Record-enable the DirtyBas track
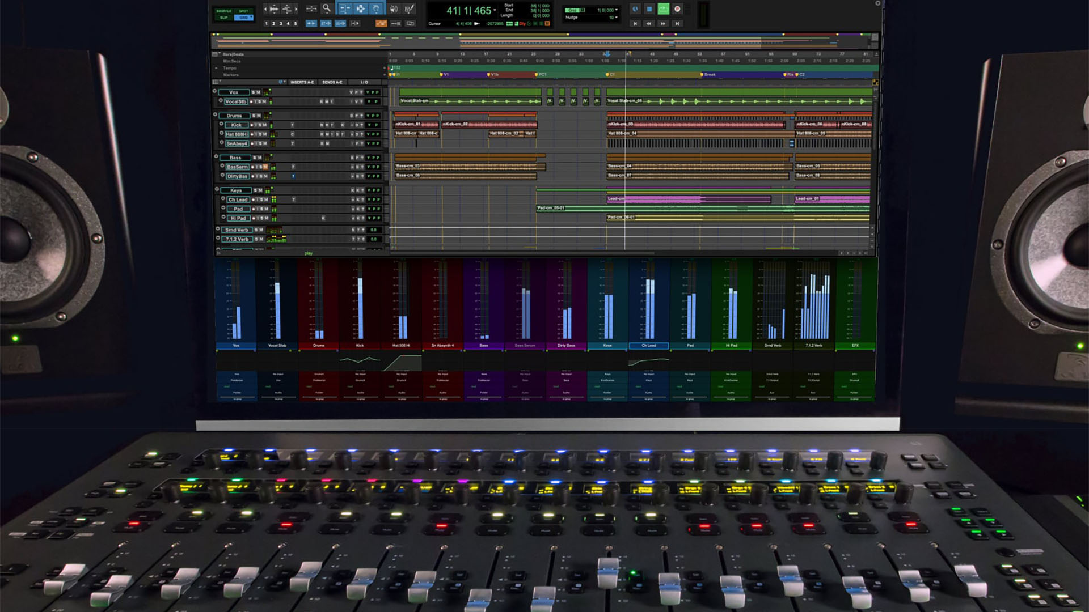Screen dimensions: 1089x612 pos(252,176)
